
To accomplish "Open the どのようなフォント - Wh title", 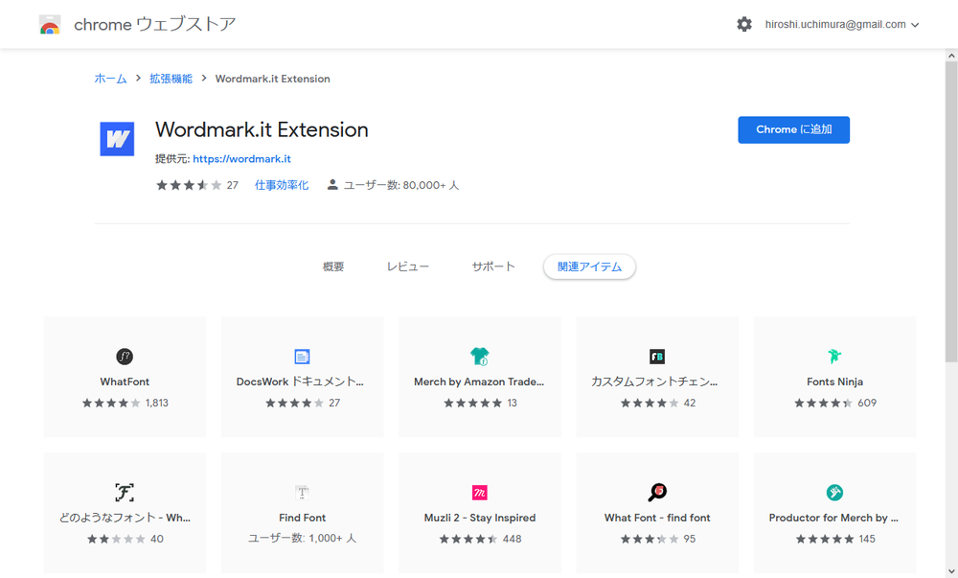I will tap(125, 518).
